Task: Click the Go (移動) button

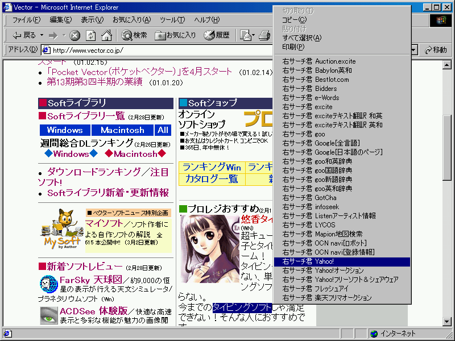Action: pos(436,50)
